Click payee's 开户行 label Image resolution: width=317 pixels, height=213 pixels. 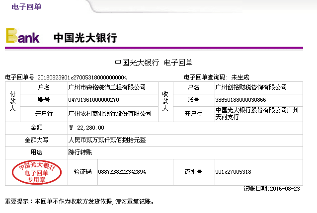click(193, 114)
